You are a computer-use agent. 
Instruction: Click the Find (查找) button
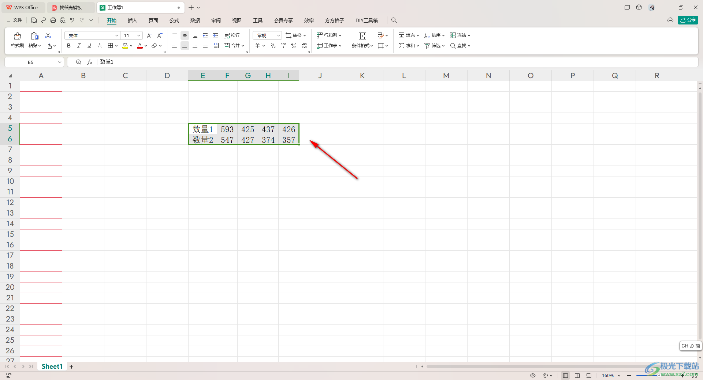tap(460, 46)
